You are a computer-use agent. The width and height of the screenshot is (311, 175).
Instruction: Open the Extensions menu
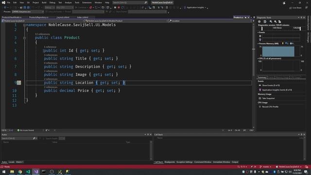tap(87, 2)
